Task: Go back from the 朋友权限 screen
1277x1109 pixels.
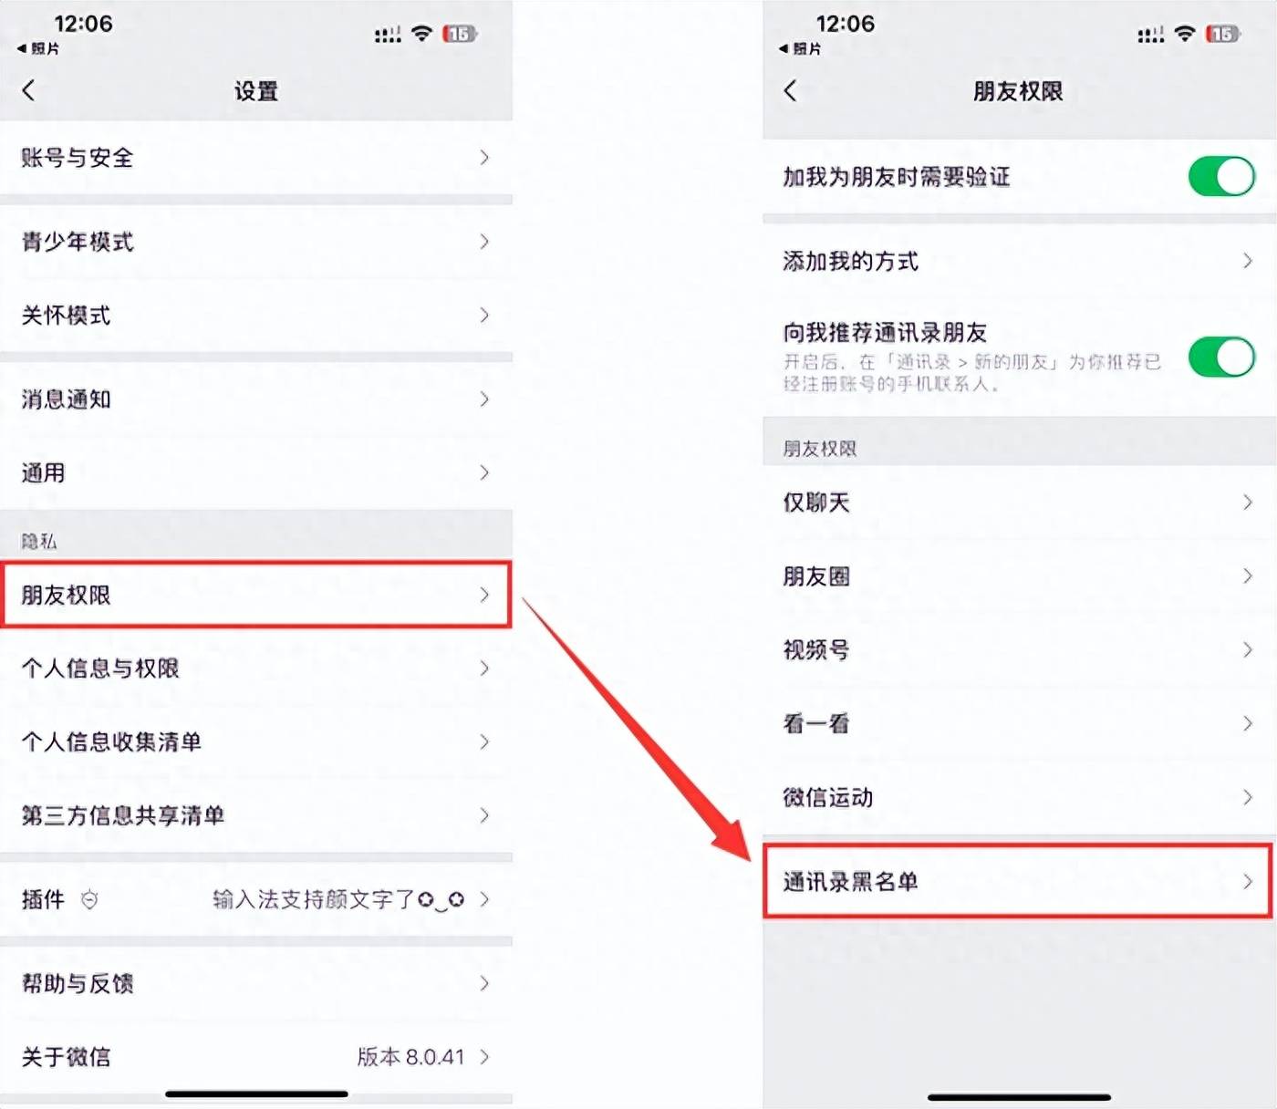Action: click(791, 90)
